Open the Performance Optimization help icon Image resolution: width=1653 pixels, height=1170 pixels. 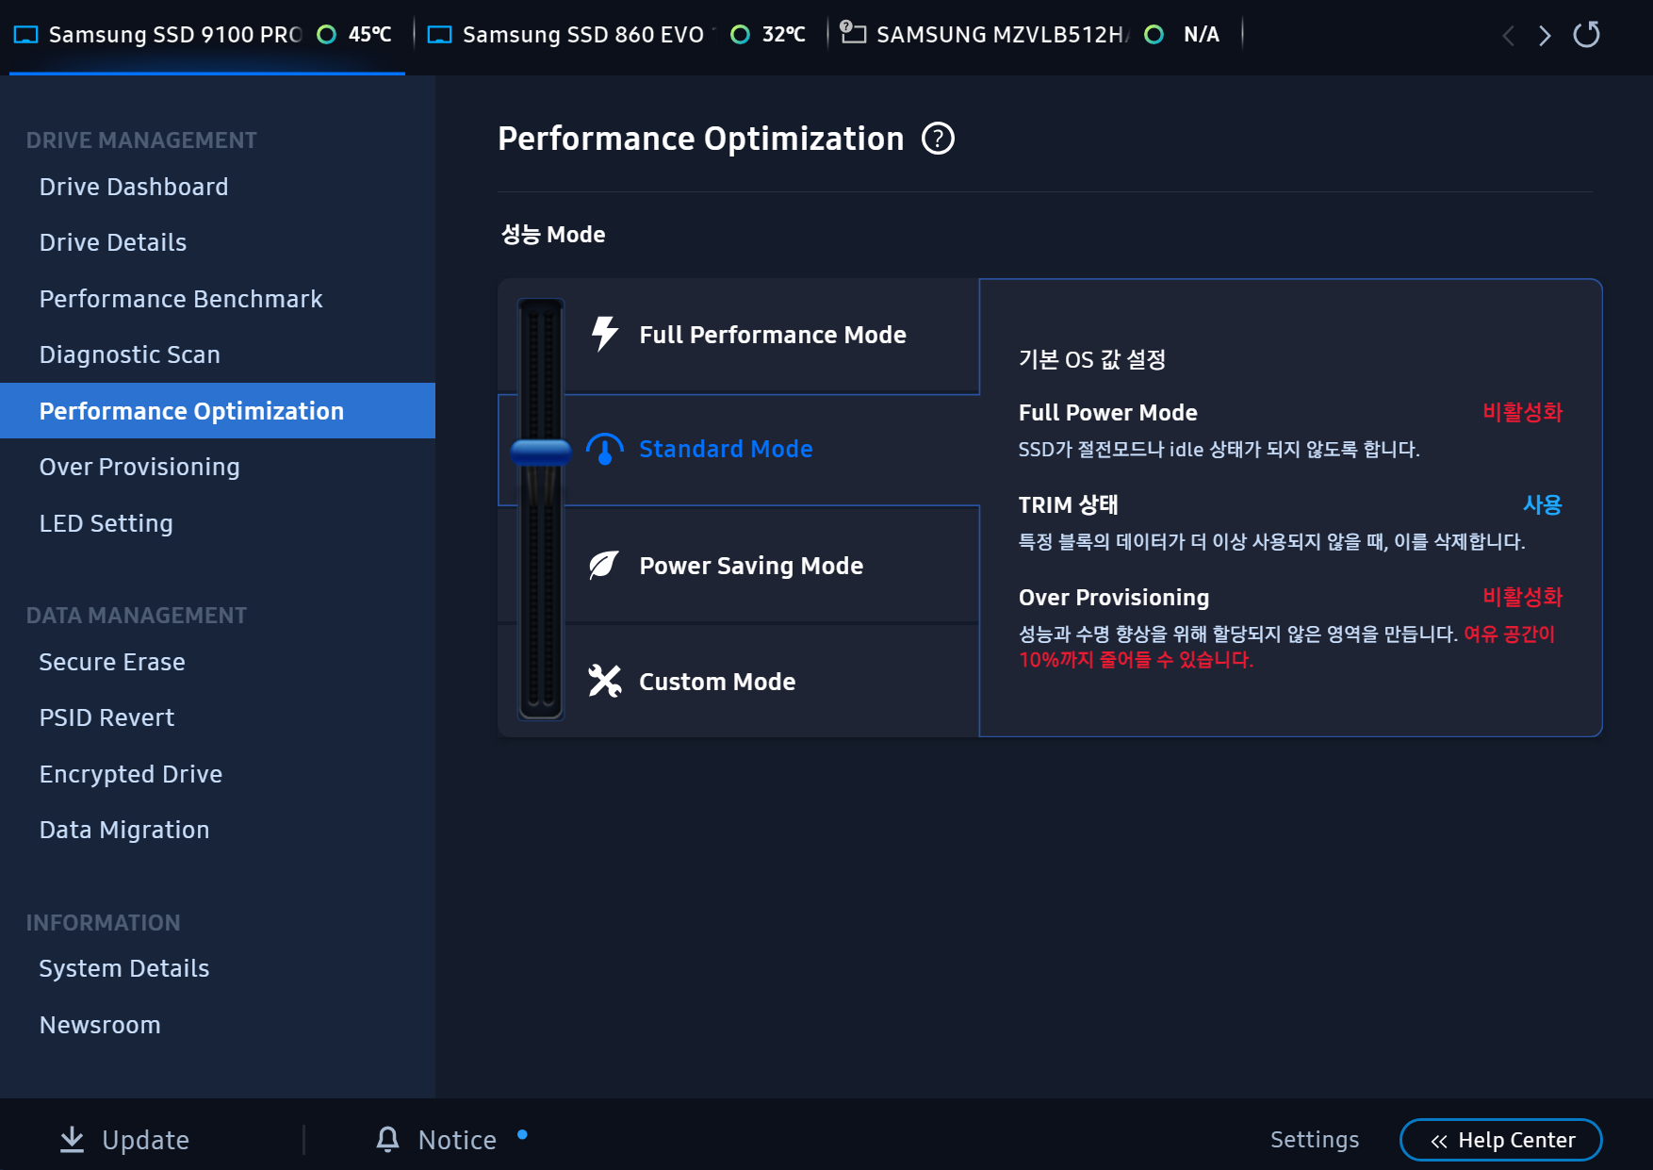(938, 139)
